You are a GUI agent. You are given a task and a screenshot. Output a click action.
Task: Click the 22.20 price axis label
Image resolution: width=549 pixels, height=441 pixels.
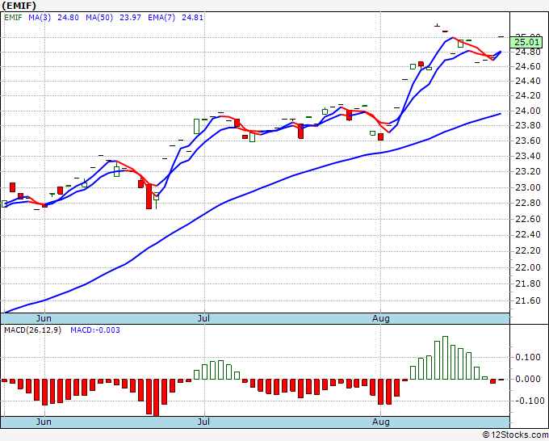528,251
